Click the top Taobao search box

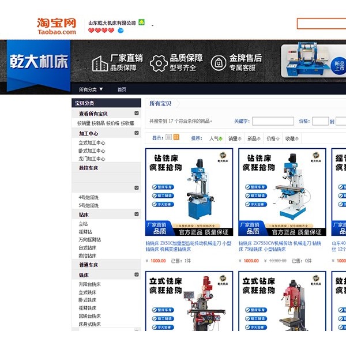[x=322, y=24]
